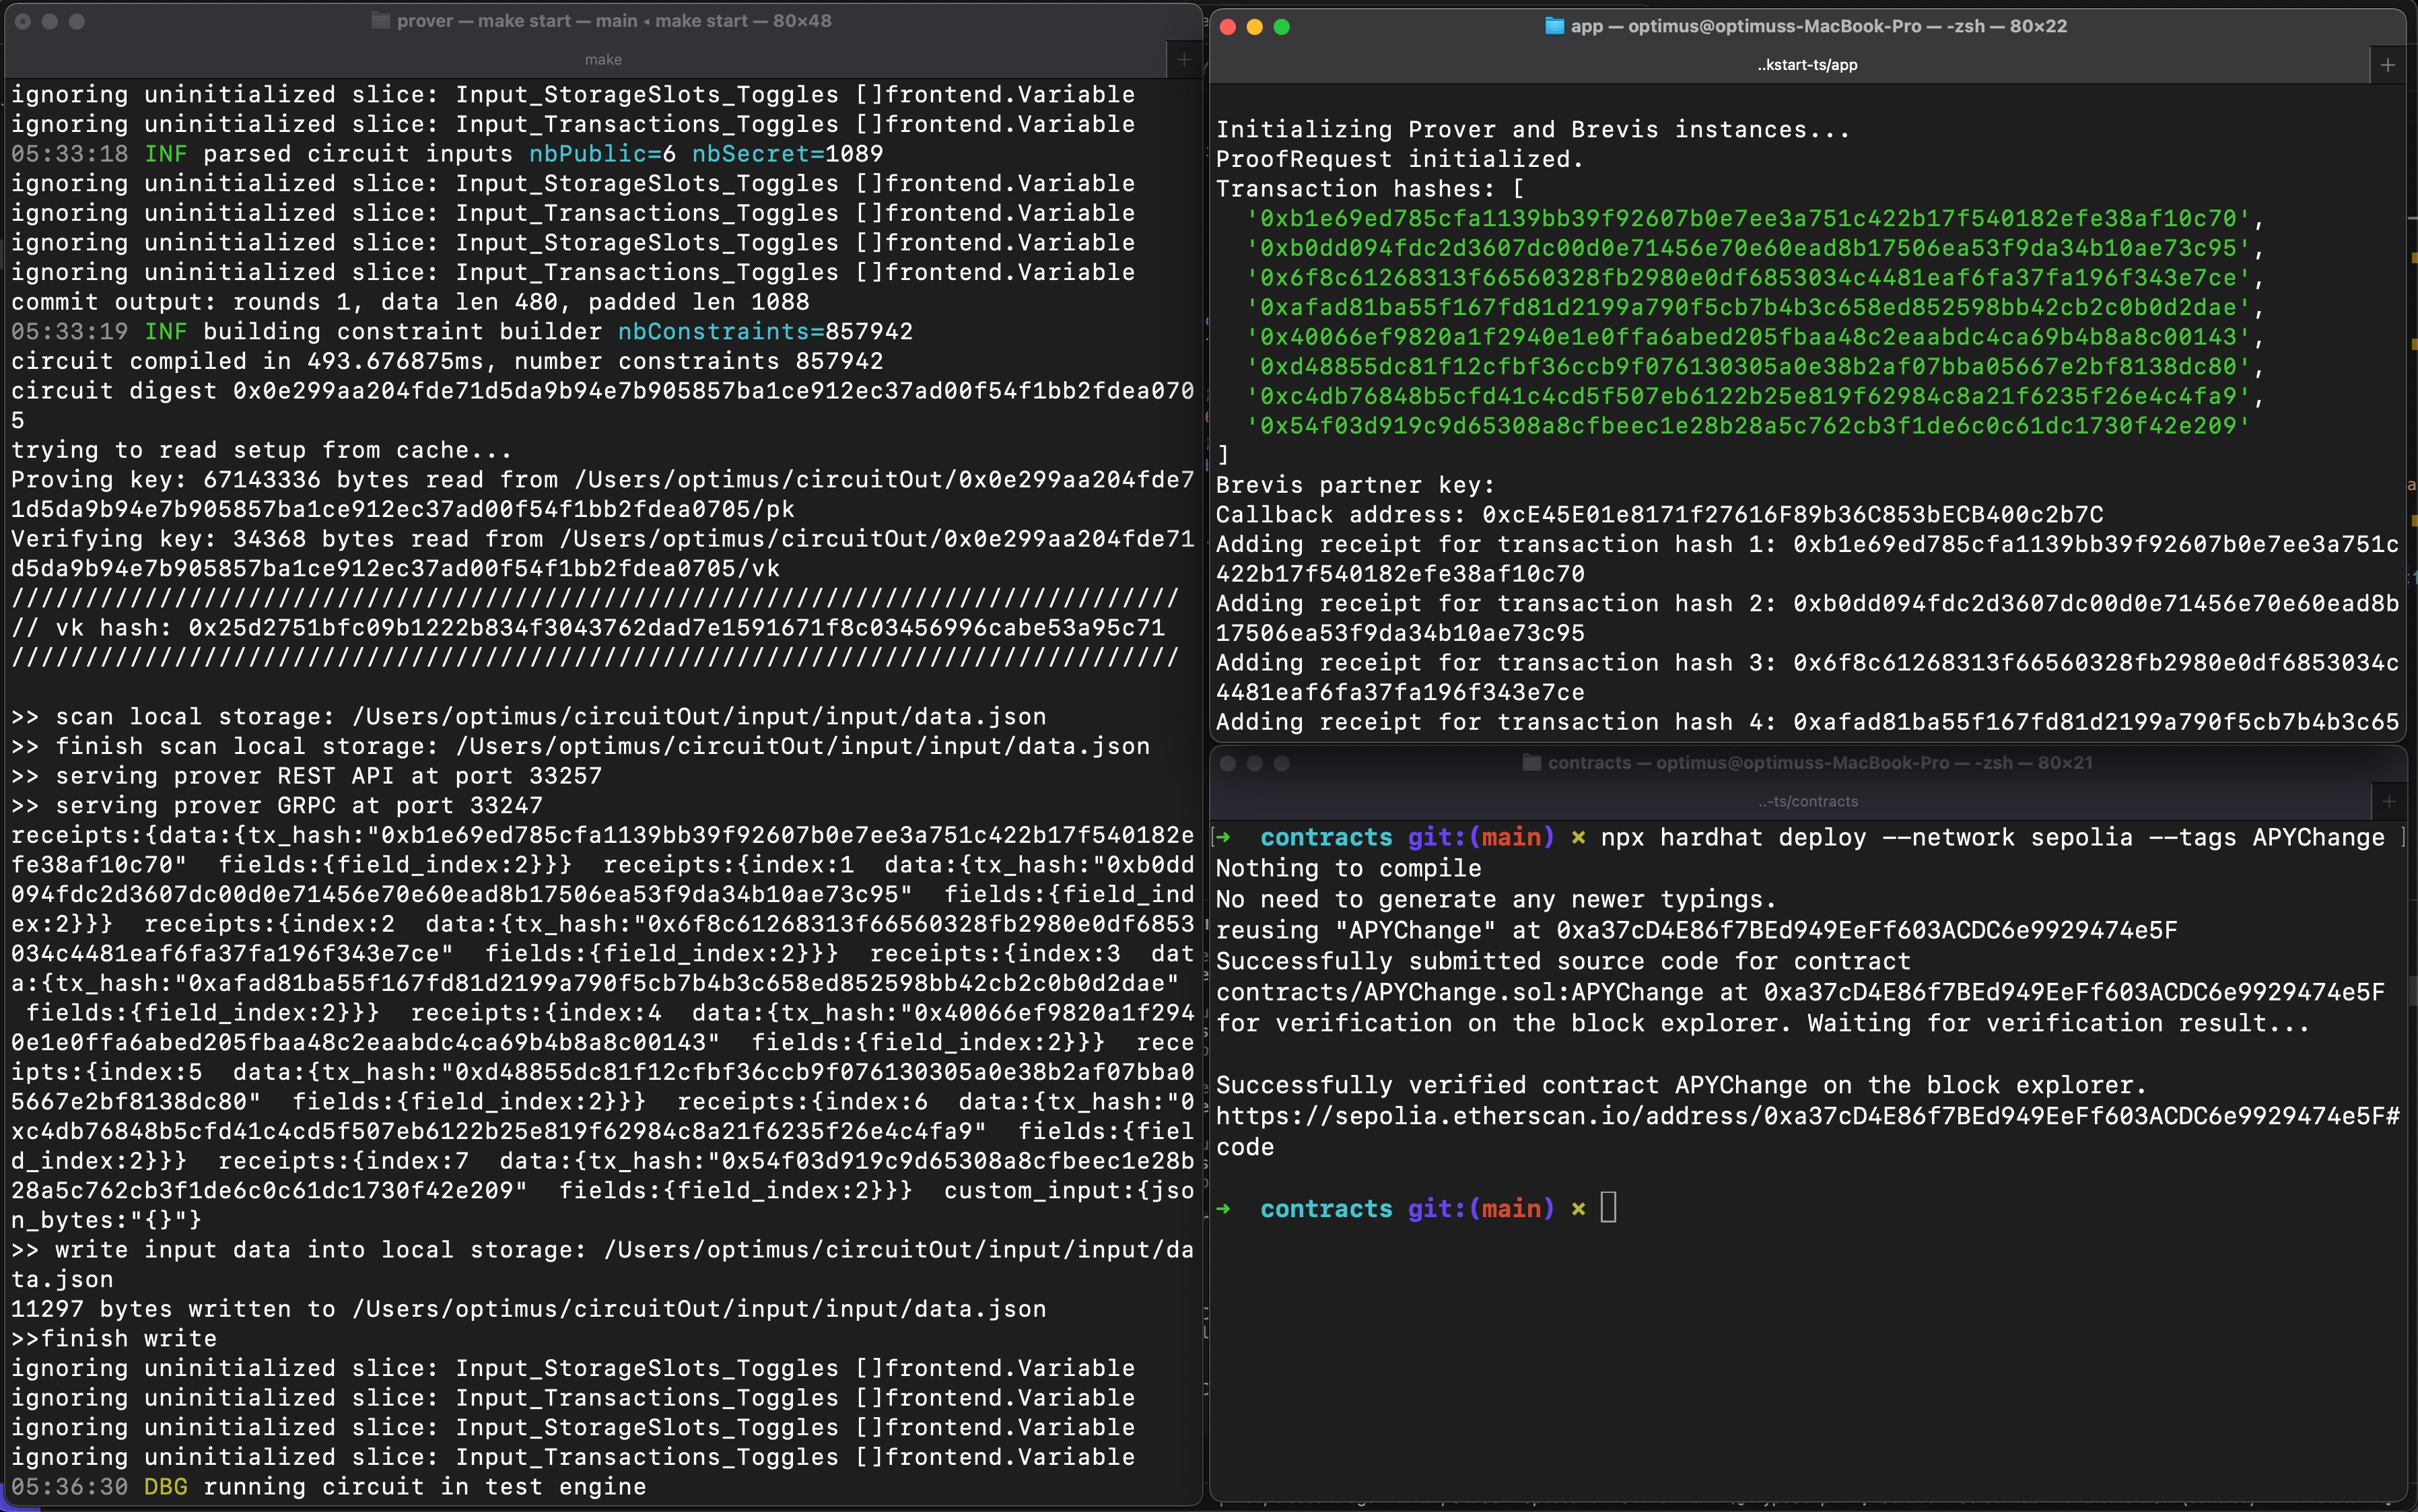
Task: Close the prover terminal window
Action: pos(23,21)
